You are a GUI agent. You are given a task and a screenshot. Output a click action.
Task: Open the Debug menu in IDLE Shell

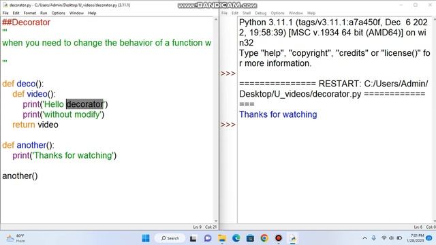point(260,13)
